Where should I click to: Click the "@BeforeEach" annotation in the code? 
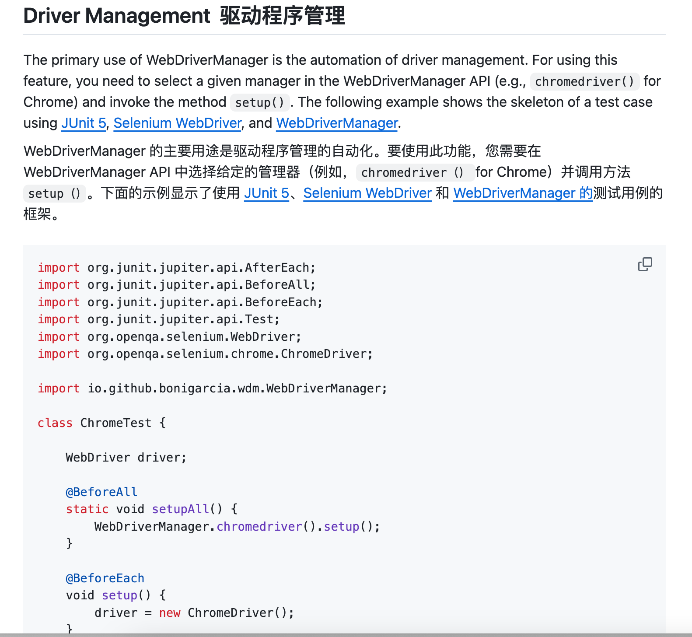(105, 578)
